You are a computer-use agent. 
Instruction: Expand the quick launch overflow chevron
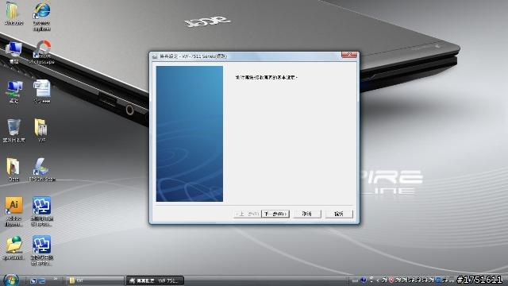pyautogui.click(x=56, y=279)
